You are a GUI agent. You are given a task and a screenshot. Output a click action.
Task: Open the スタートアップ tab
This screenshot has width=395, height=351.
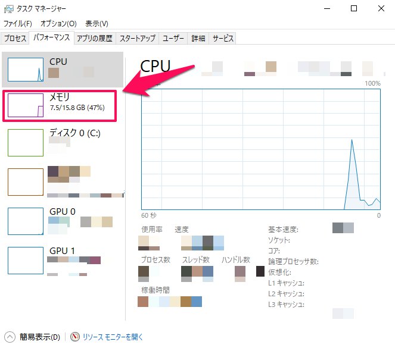pyautogui.click(x=137, y=38)
